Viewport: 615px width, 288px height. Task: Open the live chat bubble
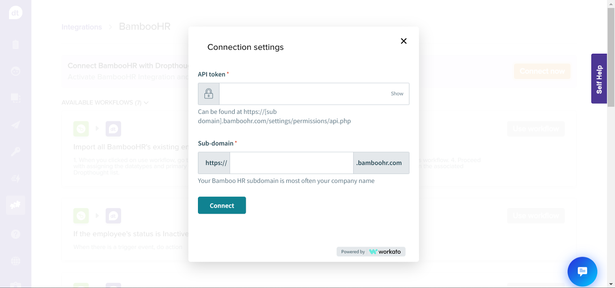(582, 272)
